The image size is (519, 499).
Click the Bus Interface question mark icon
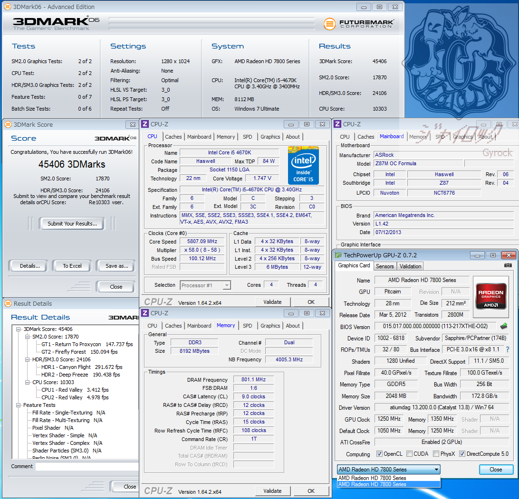coord(508,349)
